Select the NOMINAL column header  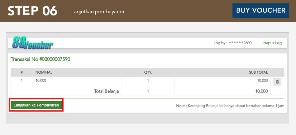(x=44, y=72)
